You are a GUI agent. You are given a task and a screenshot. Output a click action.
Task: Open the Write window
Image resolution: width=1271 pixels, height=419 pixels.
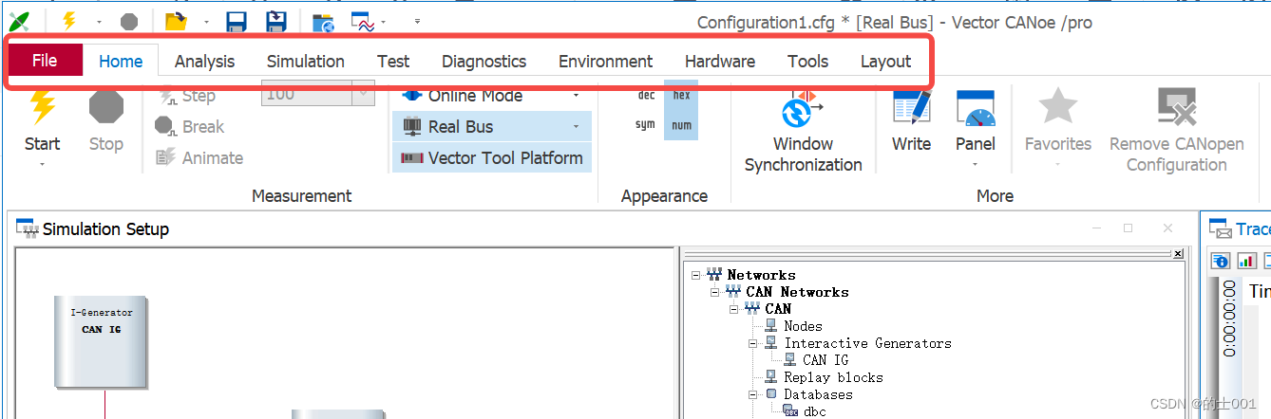tap(911, 120)
